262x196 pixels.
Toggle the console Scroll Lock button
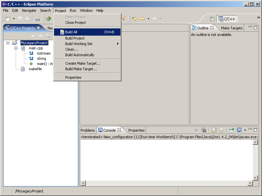pos(214,130)
